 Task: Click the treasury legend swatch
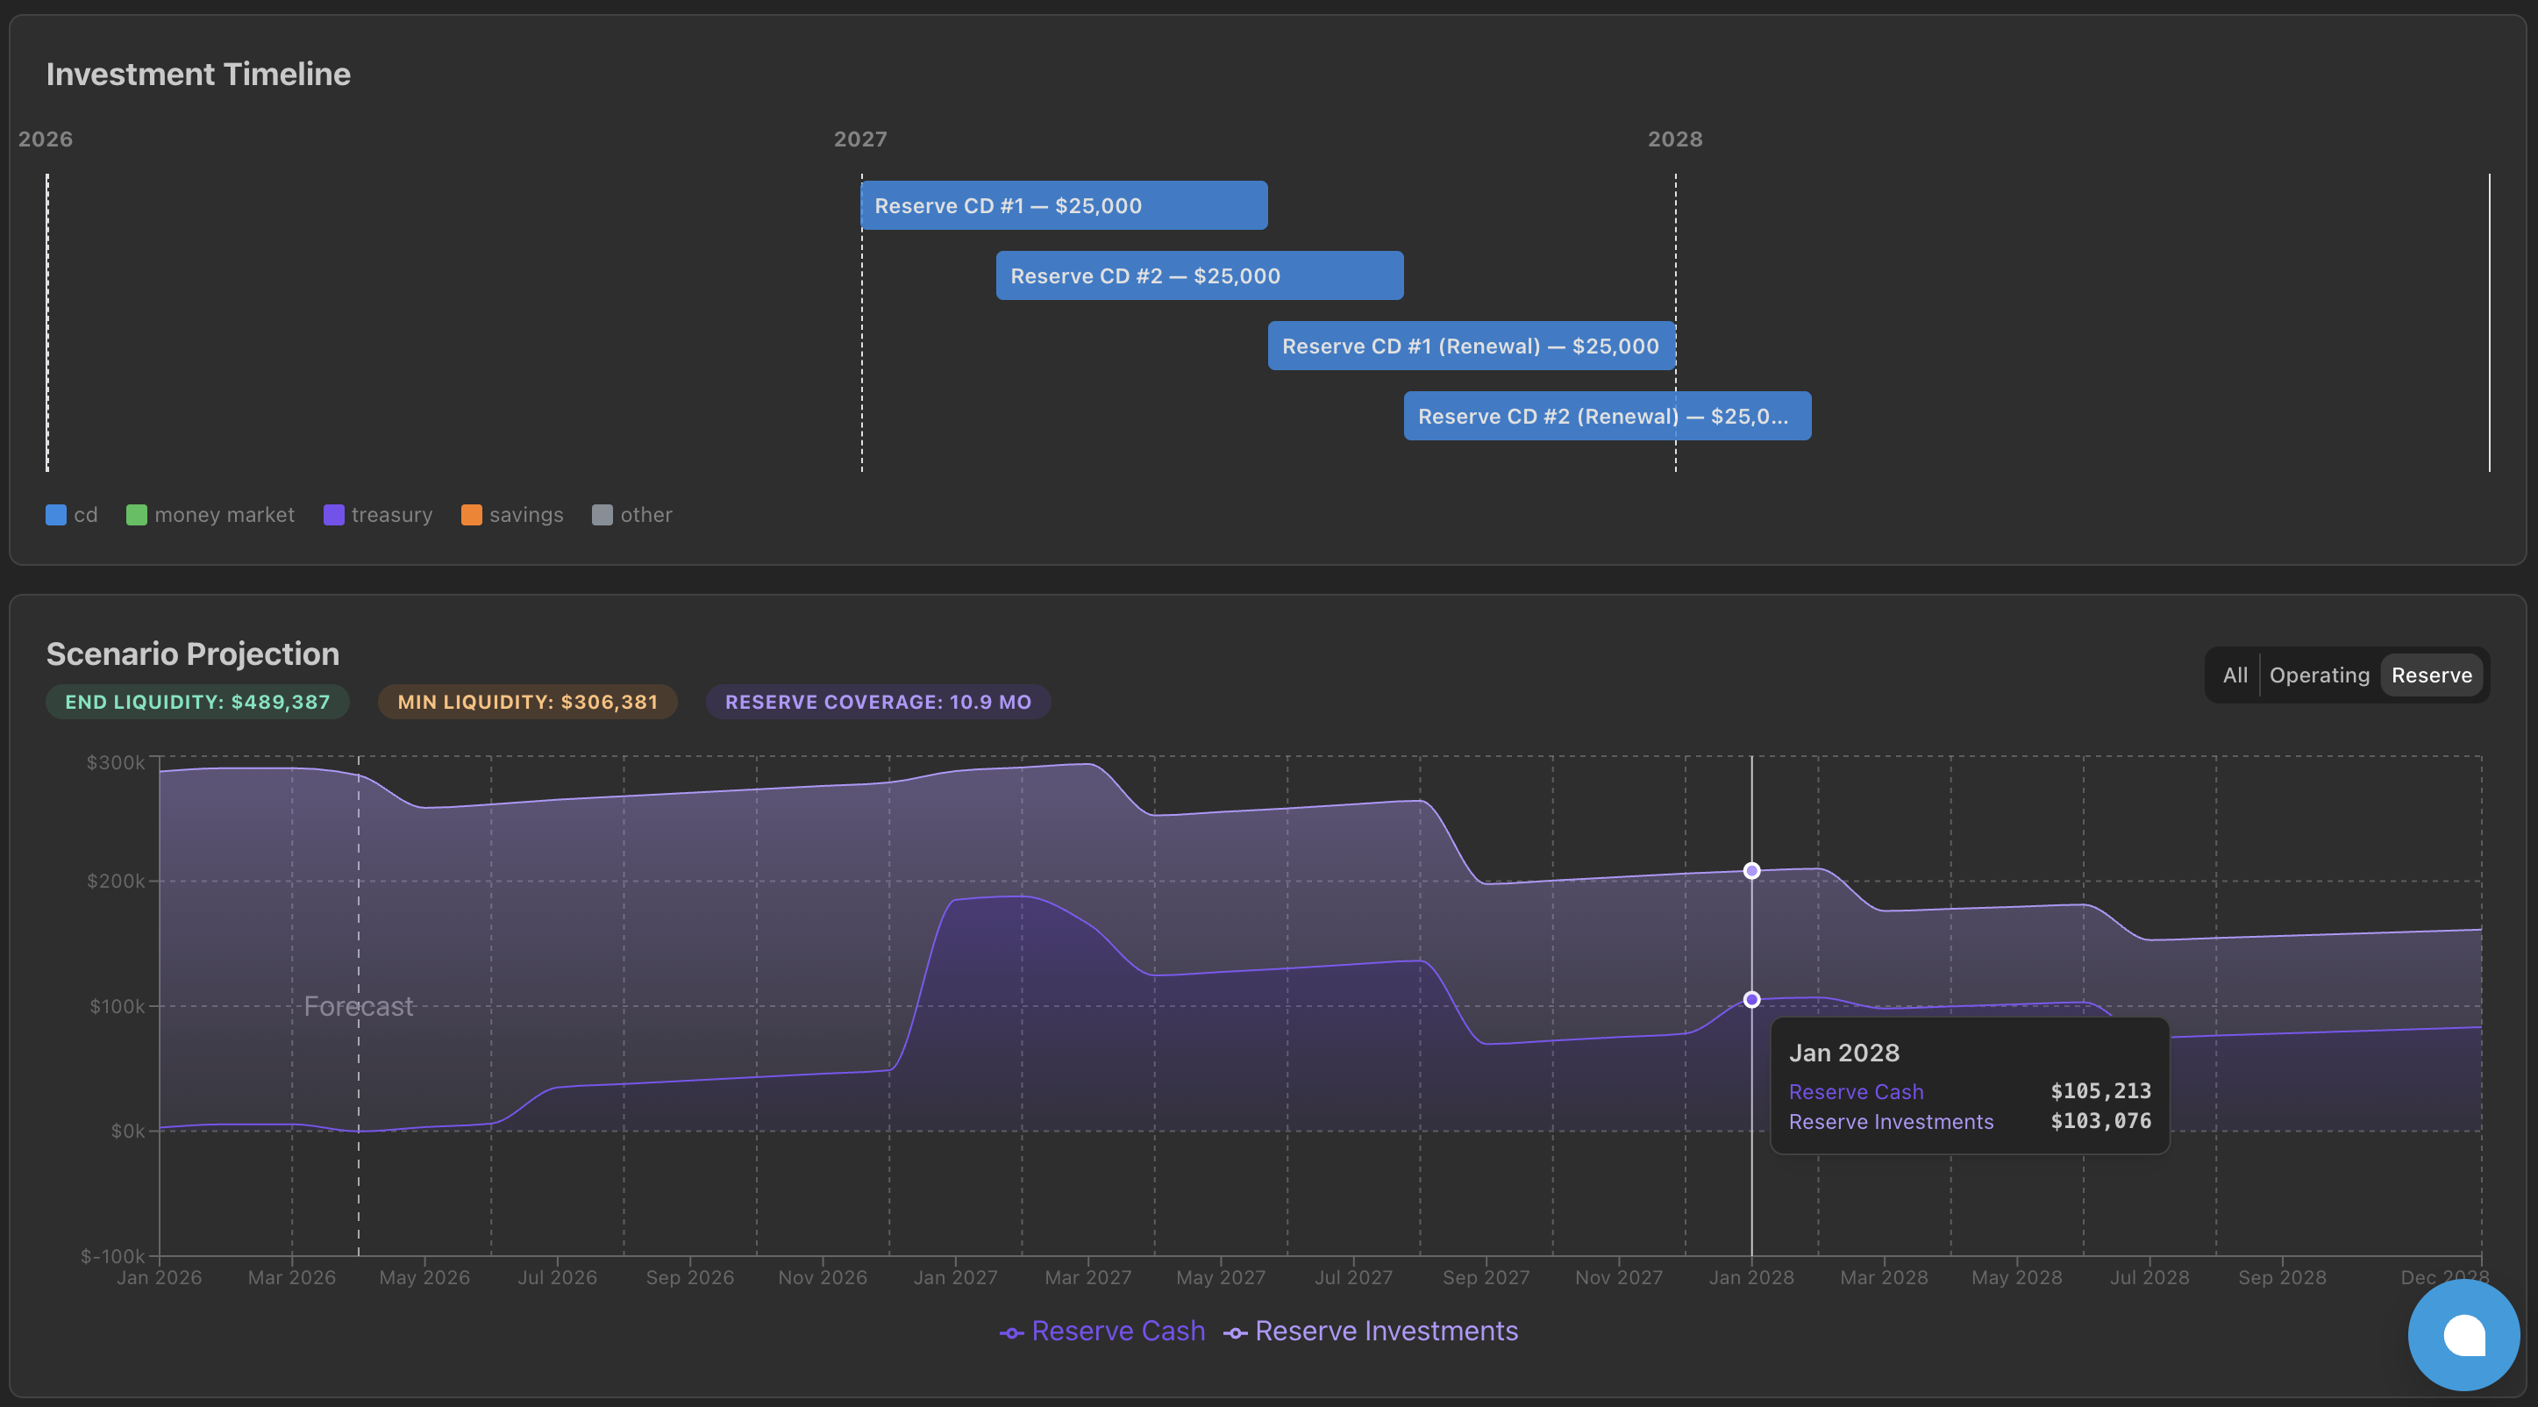[x=333, y=514]
